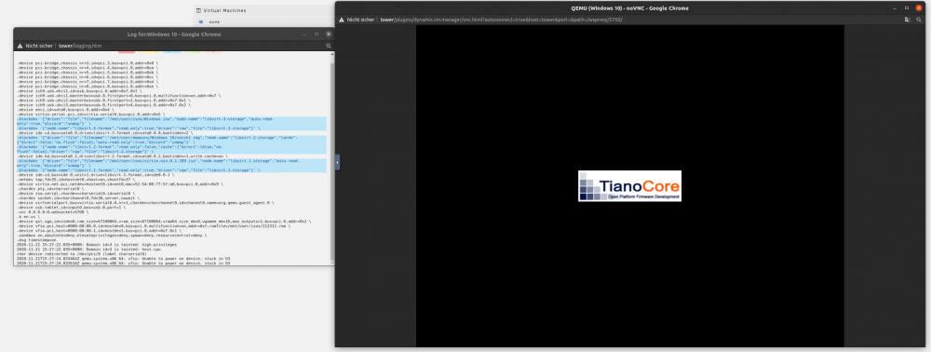The width and height of the screenshot is (931, 352).
Task: Click the scroll-up arrow of Log window scrollbar
Action: tap(332, 55)
